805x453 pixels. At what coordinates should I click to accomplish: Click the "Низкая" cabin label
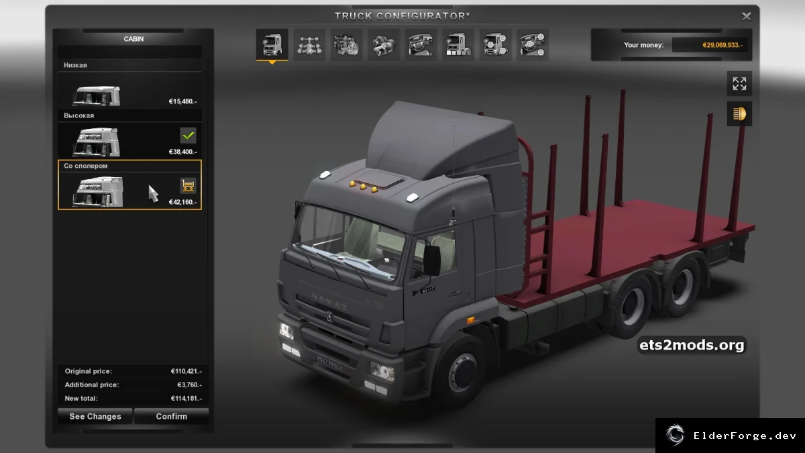pos(76,65)
